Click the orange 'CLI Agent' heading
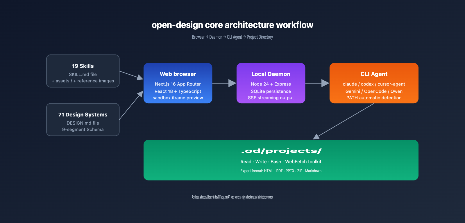The width and height of the screenshot is (465, 223). [374, 74]
